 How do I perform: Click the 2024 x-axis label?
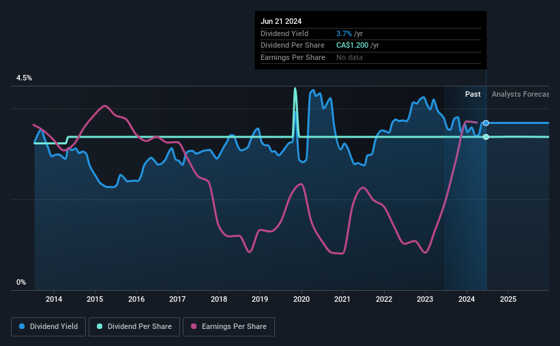tap(467, 299)
